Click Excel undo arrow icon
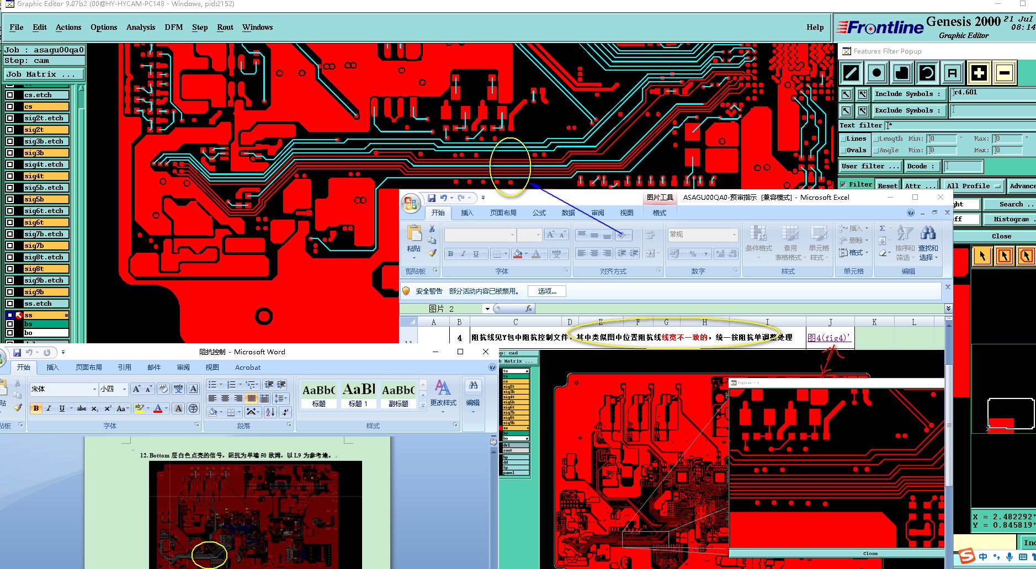The height and width of the screenshot is (569, 1036). point(443,198)
